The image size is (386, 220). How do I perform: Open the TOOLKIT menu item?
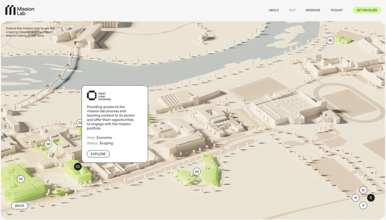[336, 10]
